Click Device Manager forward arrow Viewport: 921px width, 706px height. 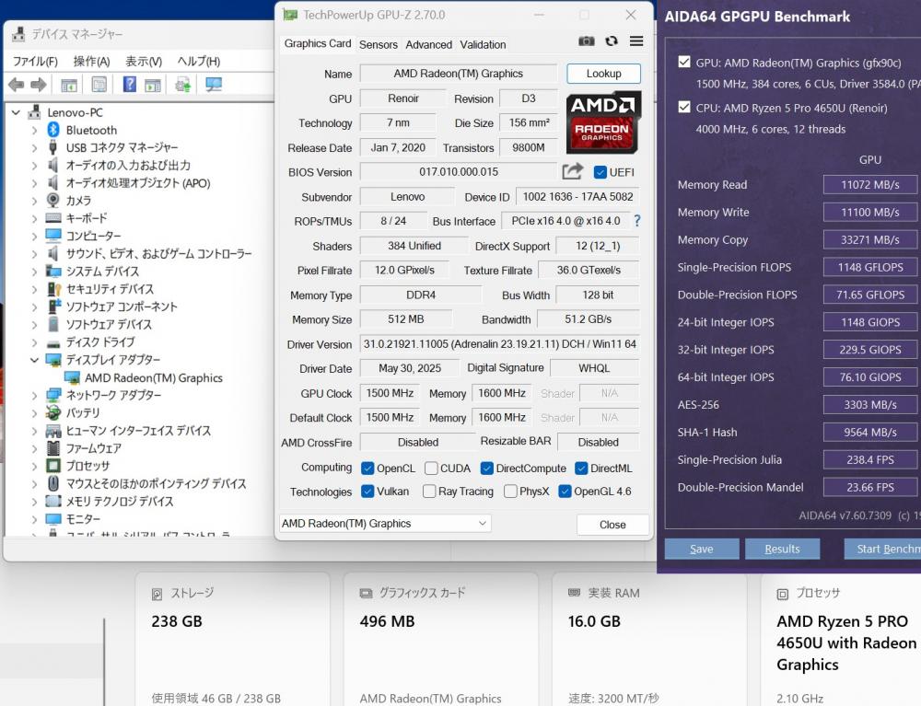pyautogui.click(x=38, y=85)
